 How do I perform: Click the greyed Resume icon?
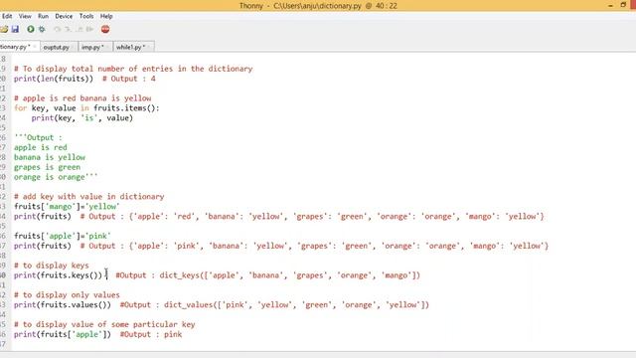click(x=89, y=29)
